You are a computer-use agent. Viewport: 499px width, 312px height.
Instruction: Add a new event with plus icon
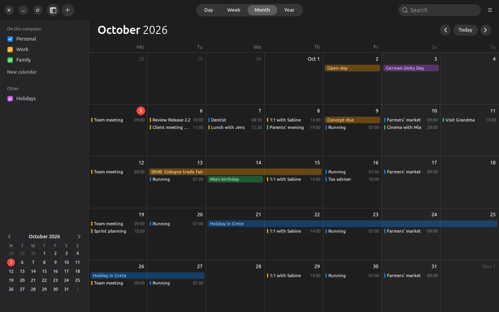[68, 10]
